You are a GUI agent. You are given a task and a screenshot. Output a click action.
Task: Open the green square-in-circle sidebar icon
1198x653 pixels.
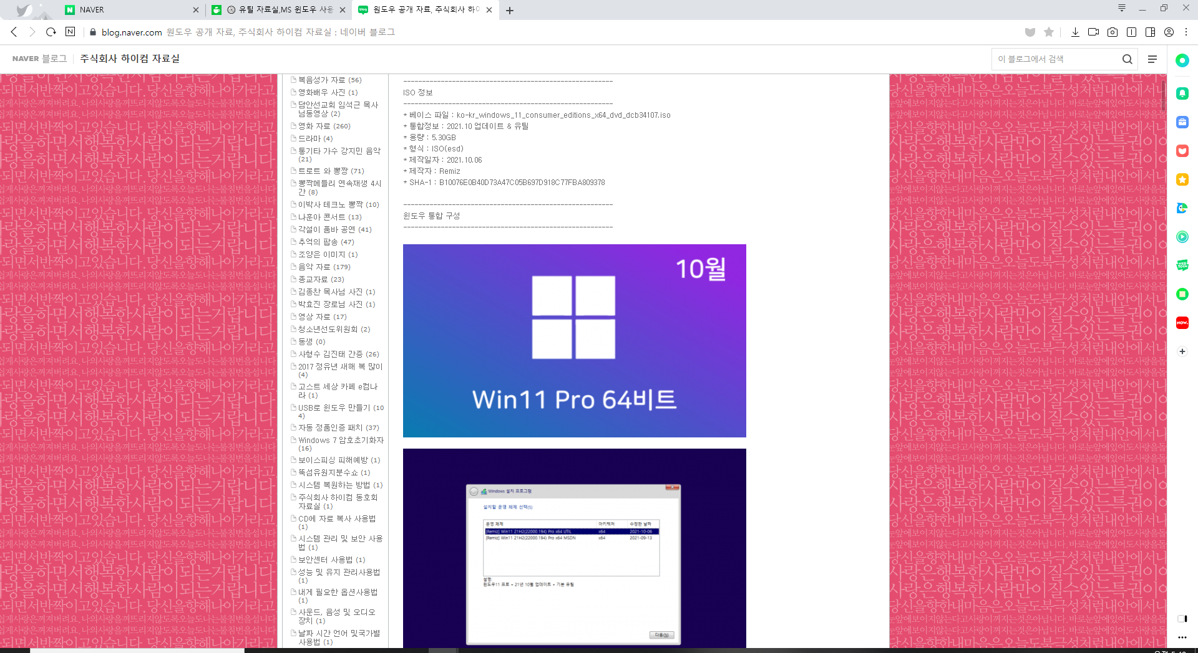coord(1182,294)
